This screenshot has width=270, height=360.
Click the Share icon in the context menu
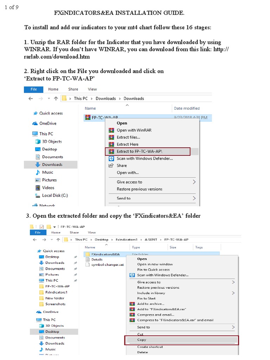[x=111, y=166]
